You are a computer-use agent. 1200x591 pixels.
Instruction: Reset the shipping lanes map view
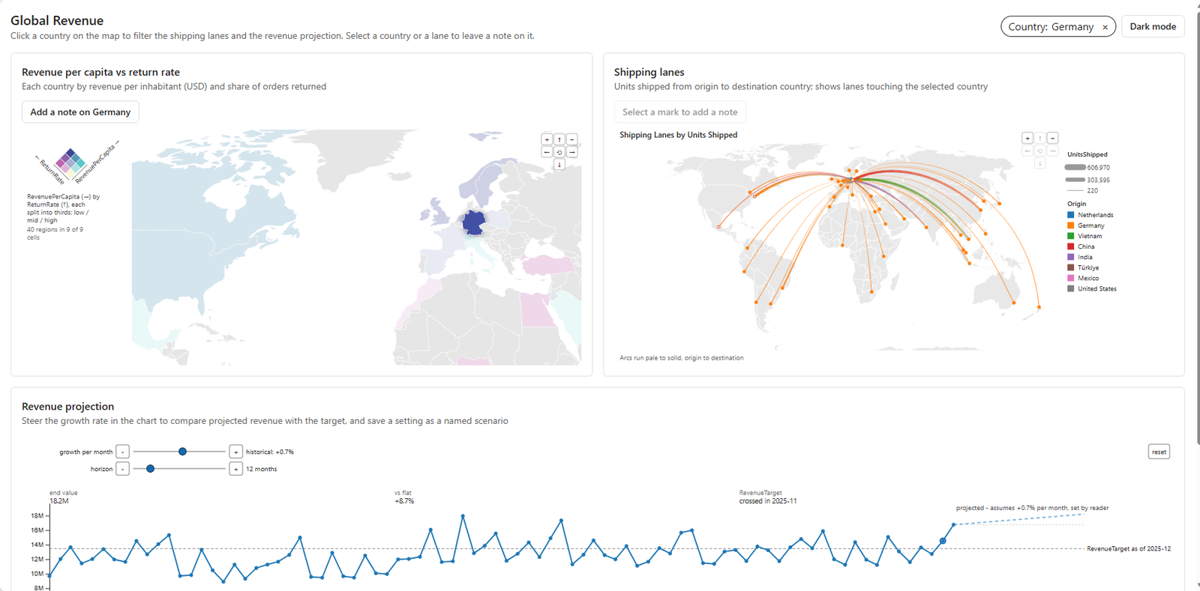pos(1040,151)
